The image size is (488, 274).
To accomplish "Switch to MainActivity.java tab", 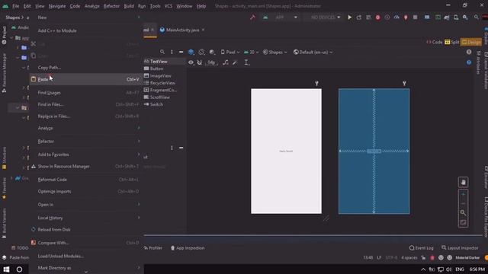I will (x=182, y=30).
